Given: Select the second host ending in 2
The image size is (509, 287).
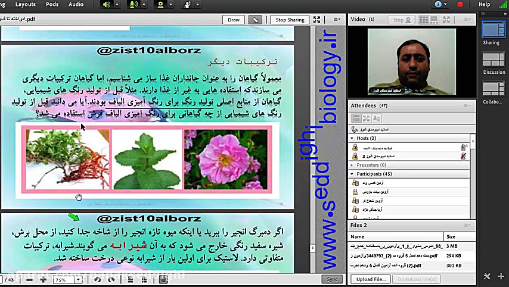Looking at the screenshot, I should tap(409, 157).
